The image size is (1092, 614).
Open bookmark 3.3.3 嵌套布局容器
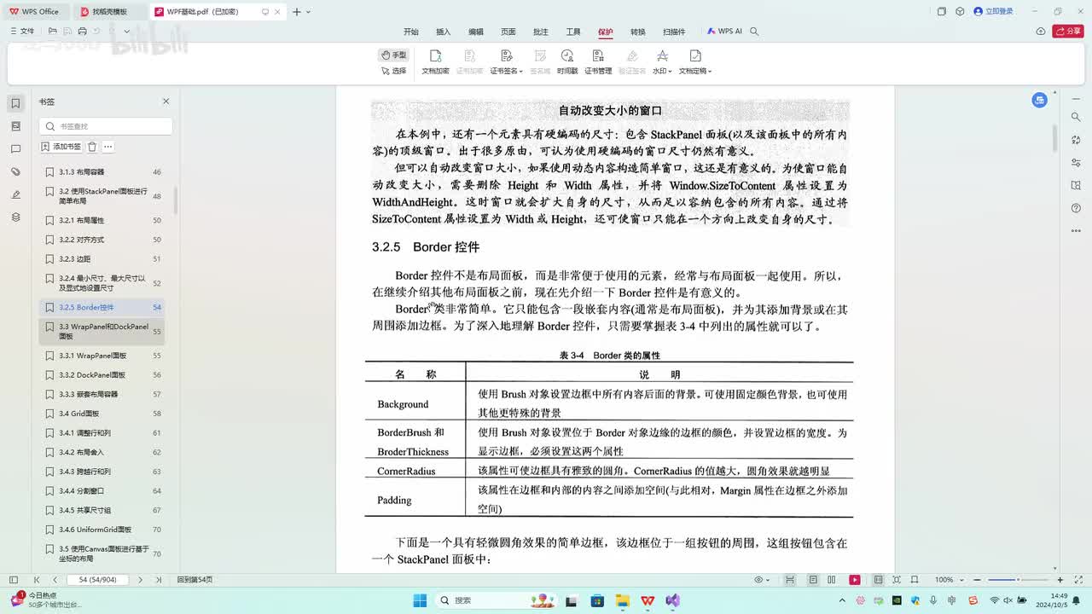point(102,394)
